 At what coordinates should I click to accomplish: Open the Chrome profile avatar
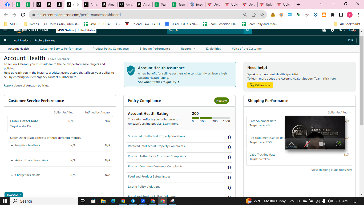click(x=350, y=15)
